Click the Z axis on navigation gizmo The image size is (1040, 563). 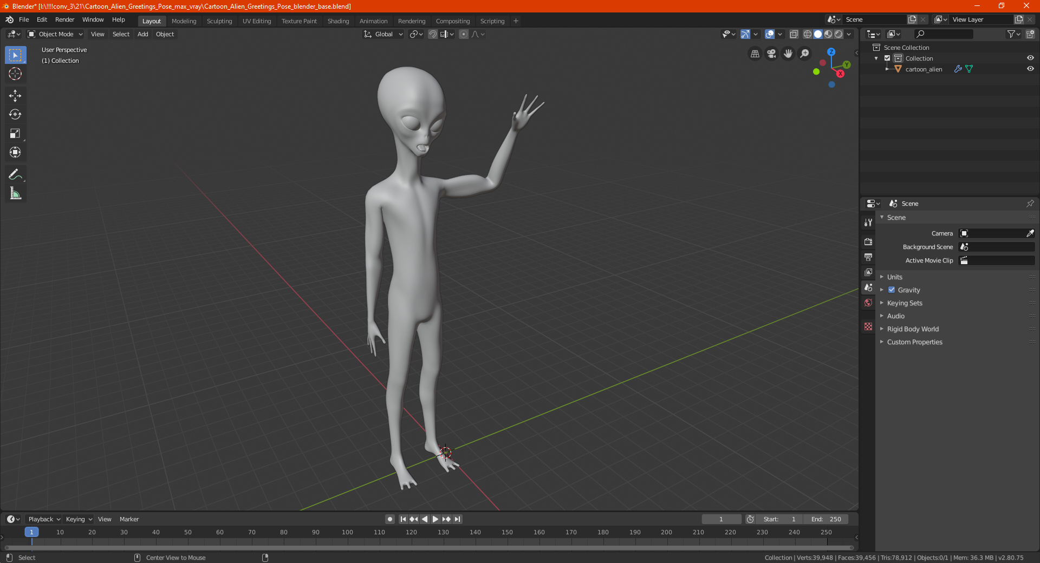[x=831, y=52]
